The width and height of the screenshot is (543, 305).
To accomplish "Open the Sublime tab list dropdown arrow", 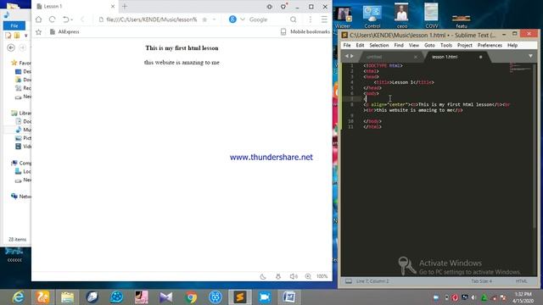I will click(530, 56).
